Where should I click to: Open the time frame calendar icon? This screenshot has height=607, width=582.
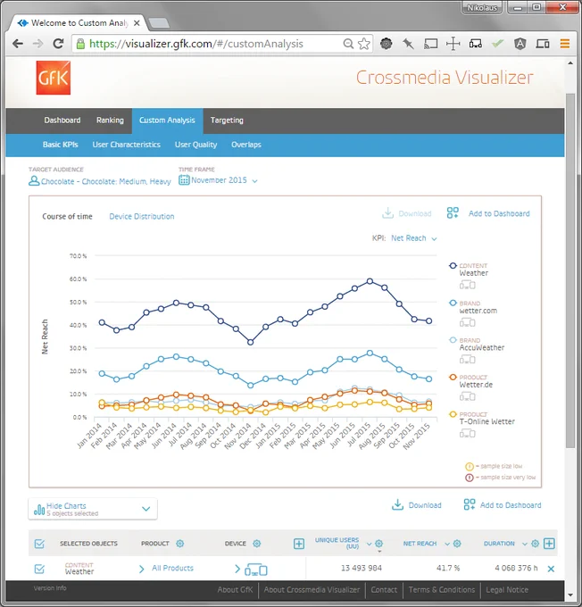click(x=184, y=180)
